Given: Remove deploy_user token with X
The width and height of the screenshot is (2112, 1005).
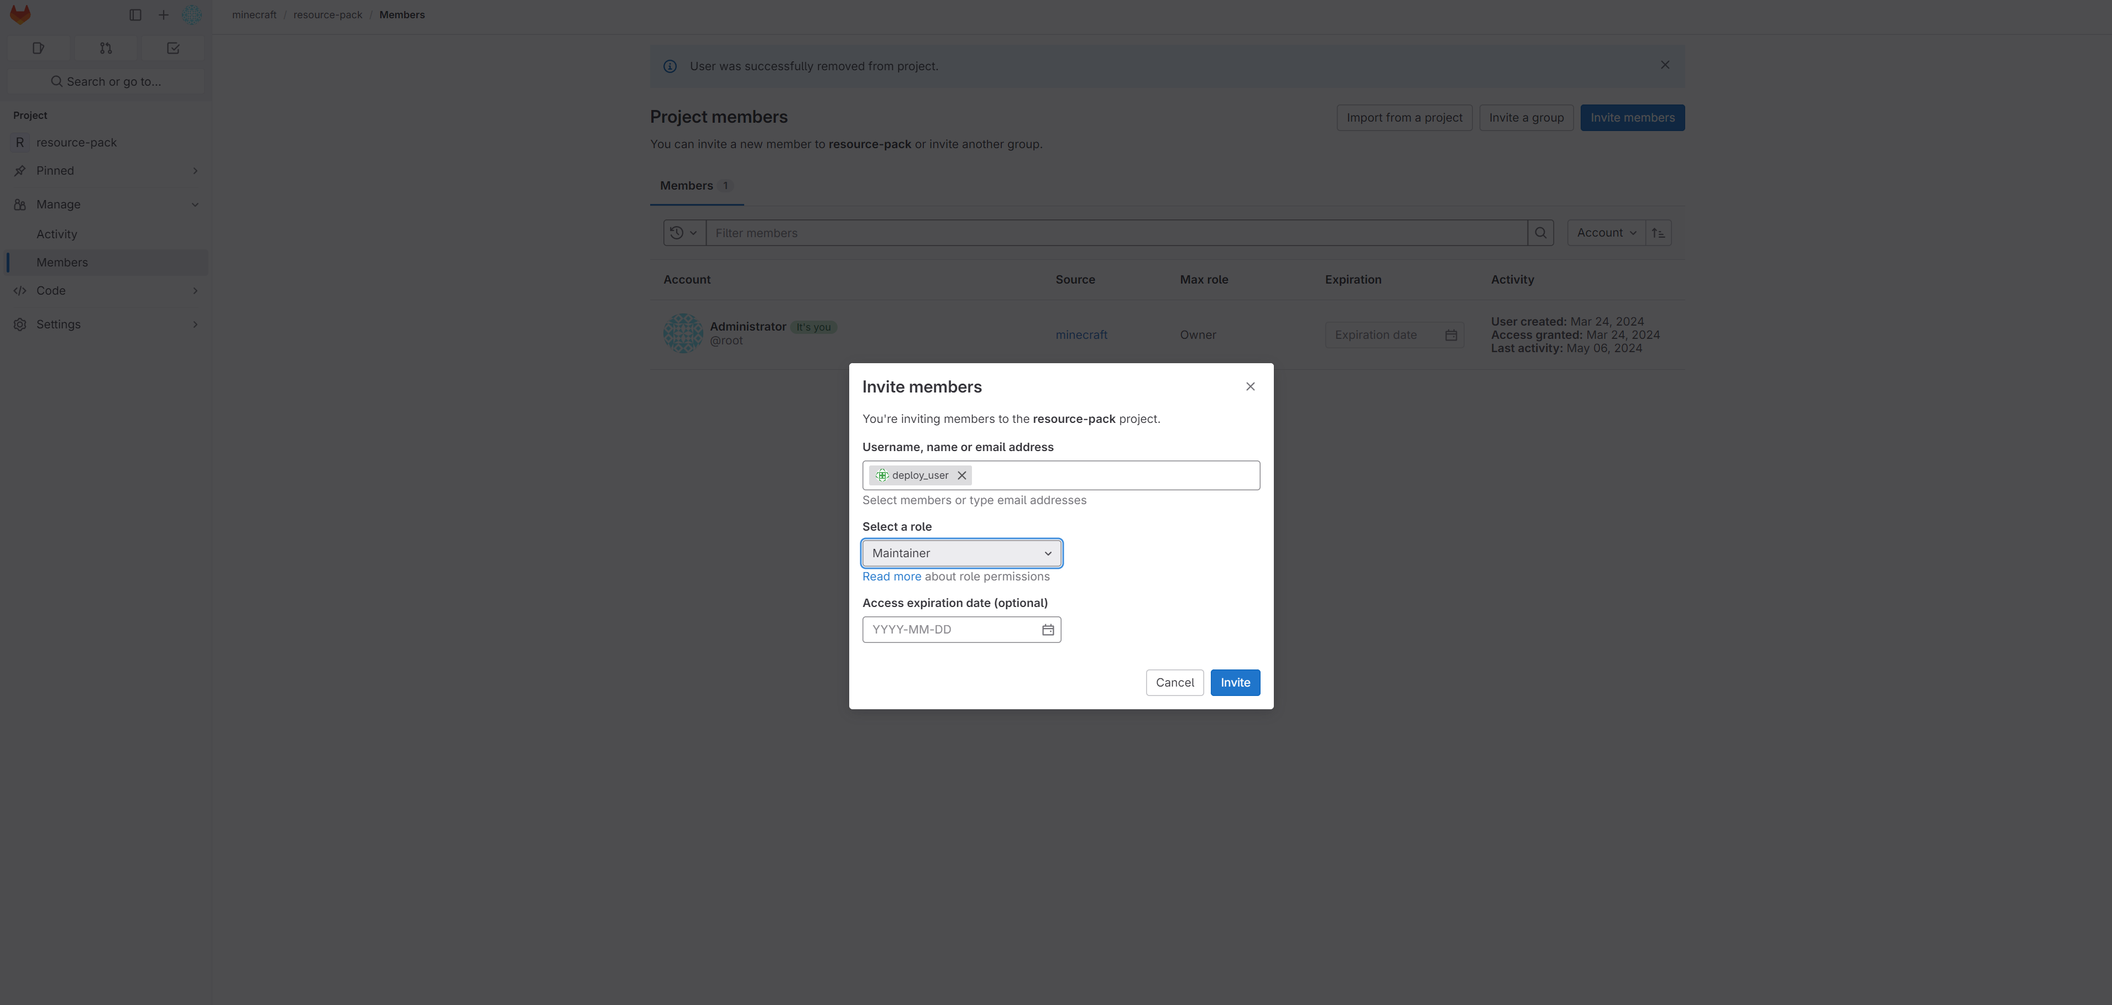Looking at the screenshot, I should [961, 475].
